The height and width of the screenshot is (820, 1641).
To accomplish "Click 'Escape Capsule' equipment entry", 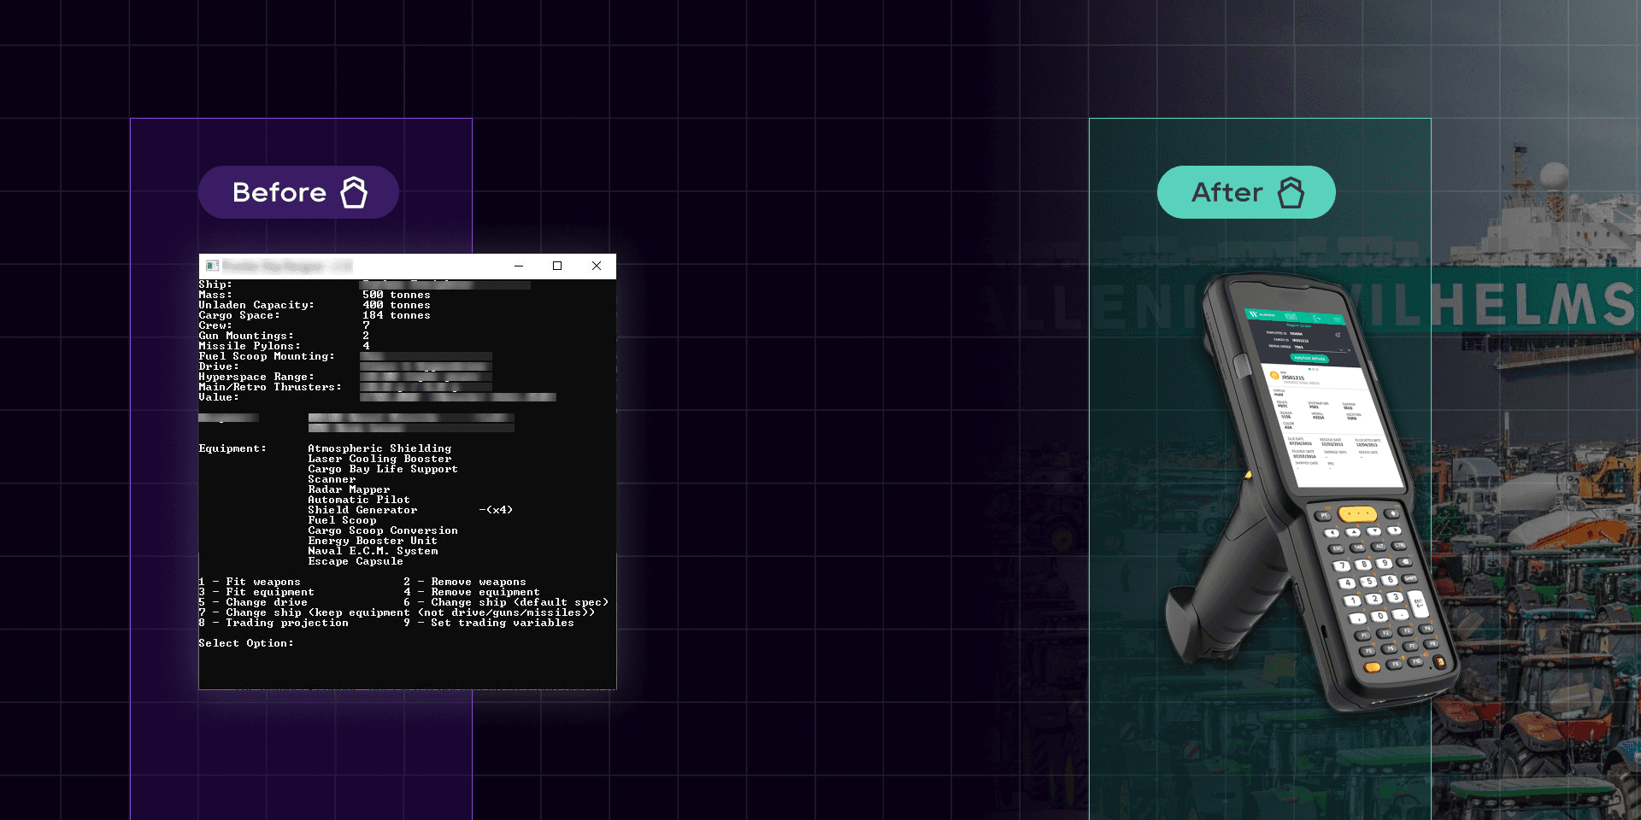I will click(356, 561).
